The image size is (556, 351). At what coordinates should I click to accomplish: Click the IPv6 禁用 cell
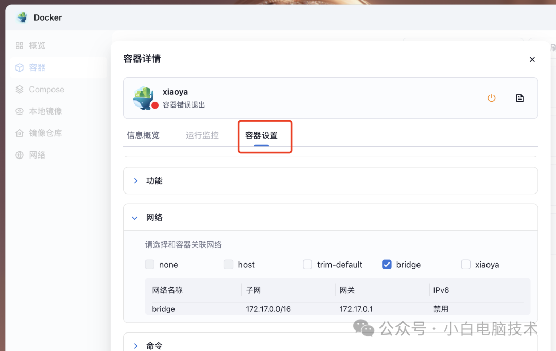[441, 309]
